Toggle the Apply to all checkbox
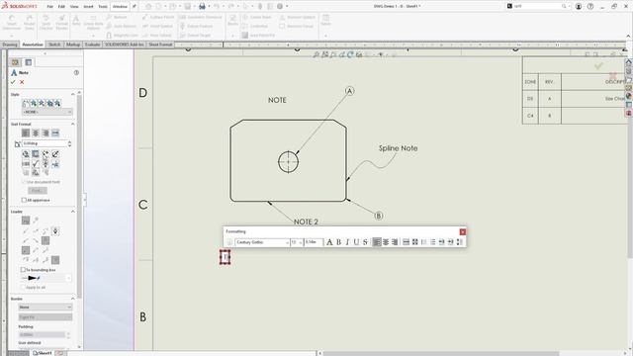This screenshot has height=356, width=633. (x=23, y=288)
